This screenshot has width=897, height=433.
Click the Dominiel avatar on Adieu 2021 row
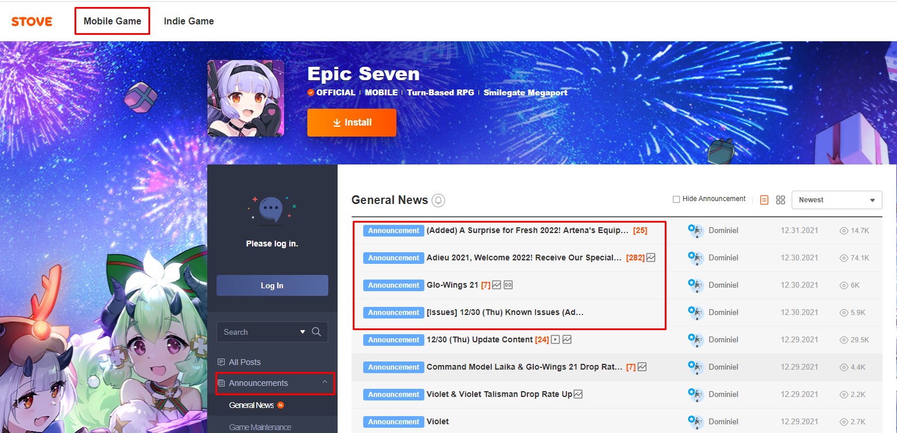[x=696, y=258]
